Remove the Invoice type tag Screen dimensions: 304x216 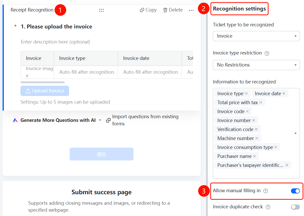click(246, 93)
